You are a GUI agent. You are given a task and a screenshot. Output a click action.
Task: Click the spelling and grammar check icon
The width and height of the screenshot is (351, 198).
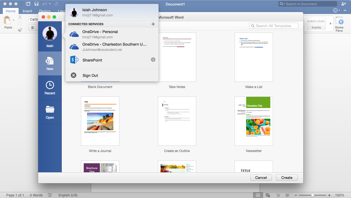(x=50, y=195)
